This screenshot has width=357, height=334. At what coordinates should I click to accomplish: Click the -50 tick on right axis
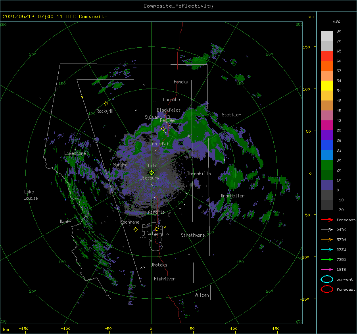306,215
